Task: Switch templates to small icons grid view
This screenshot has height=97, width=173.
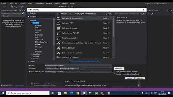Action: pyautogui.click(x=107, y=14)
